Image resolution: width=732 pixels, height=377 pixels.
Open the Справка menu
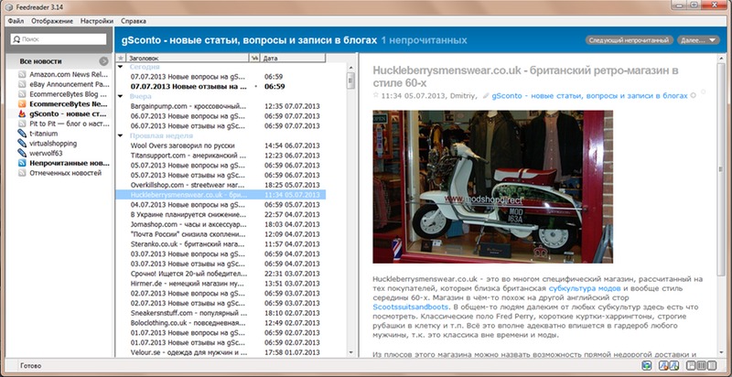tap(134, 21)
